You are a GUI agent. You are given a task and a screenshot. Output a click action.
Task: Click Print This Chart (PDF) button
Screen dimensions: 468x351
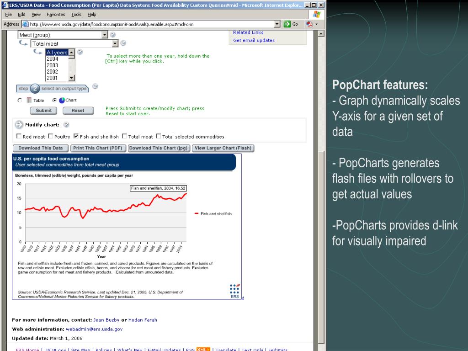coord(98,148)
